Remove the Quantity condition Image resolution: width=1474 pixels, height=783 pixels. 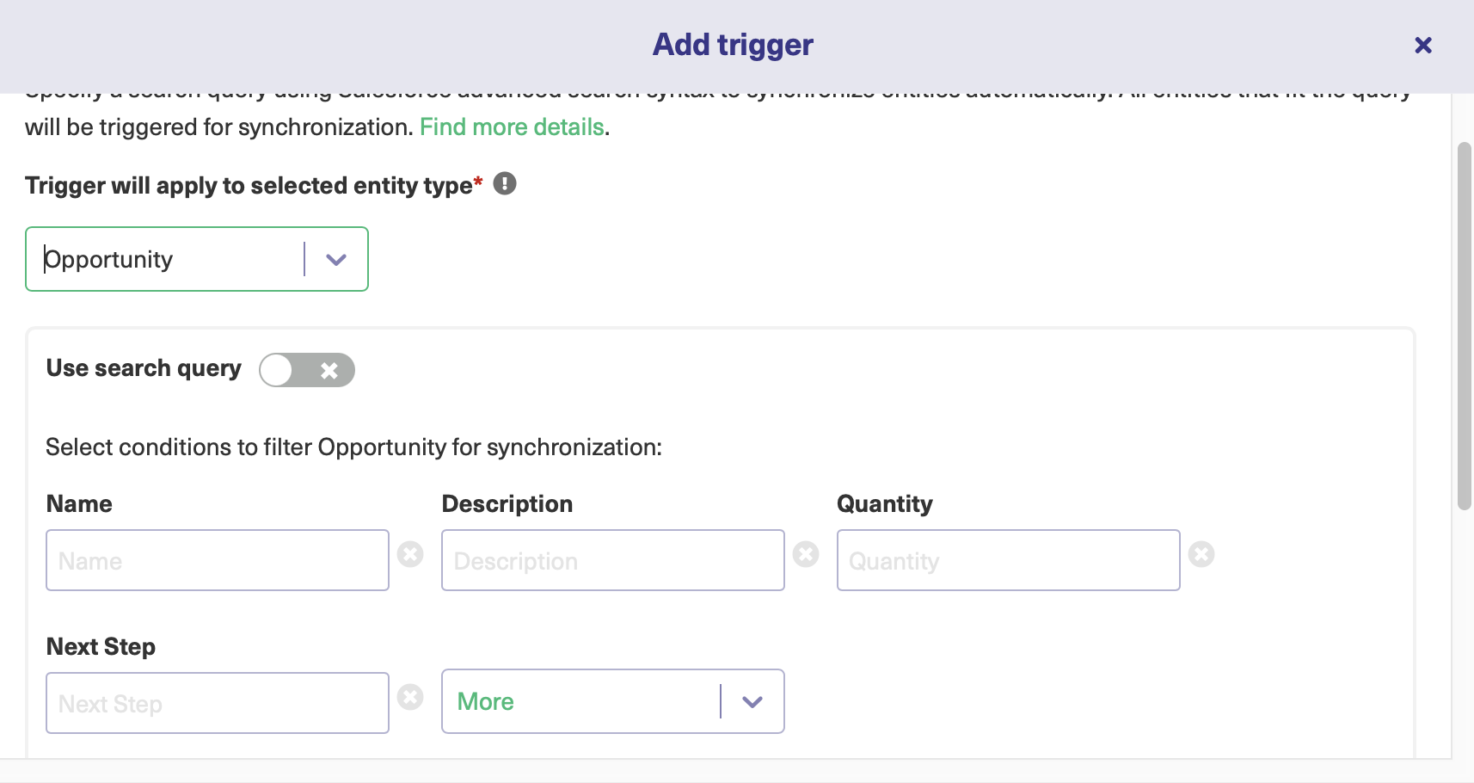[1201, 554]
